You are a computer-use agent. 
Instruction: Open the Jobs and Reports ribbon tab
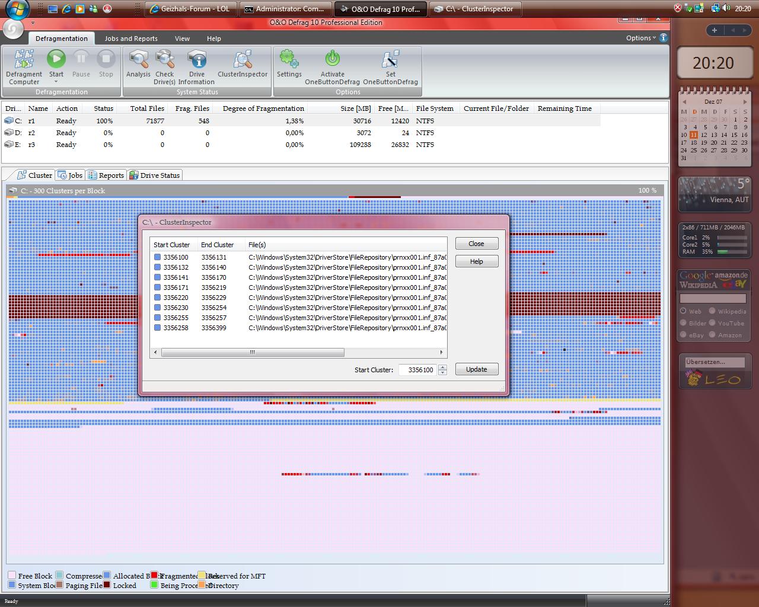pos(131,39)
